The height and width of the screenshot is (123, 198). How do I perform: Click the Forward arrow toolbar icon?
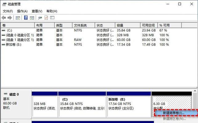[10, 18]
